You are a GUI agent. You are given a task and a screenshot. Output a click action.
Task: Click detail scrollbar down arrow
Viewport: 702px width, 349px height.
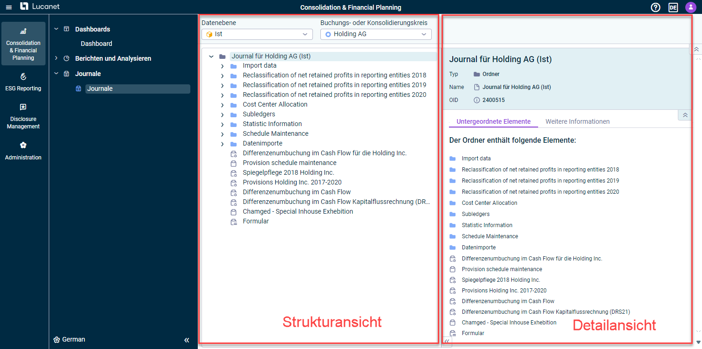[x=698, y=342]
